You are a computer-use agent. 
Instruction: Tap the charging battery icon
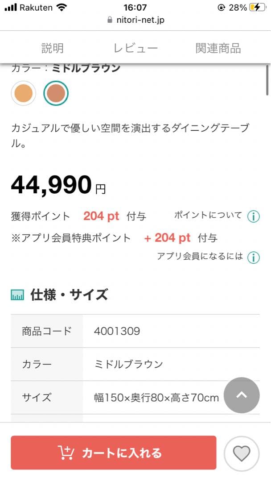pyautogui.click(x=257, y=6)
